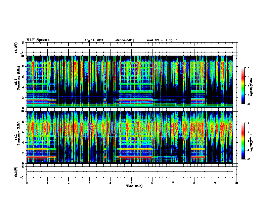Click the "10" kHz tick on ch.2 spectrogram
Image resolution: width=266 pixels, height=205 pixels.
click(x=23, y=111)
